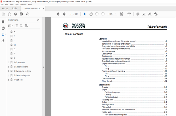Go to previous page arrow
Viewport: 176px width, 116px height.
tap(58, 14)
